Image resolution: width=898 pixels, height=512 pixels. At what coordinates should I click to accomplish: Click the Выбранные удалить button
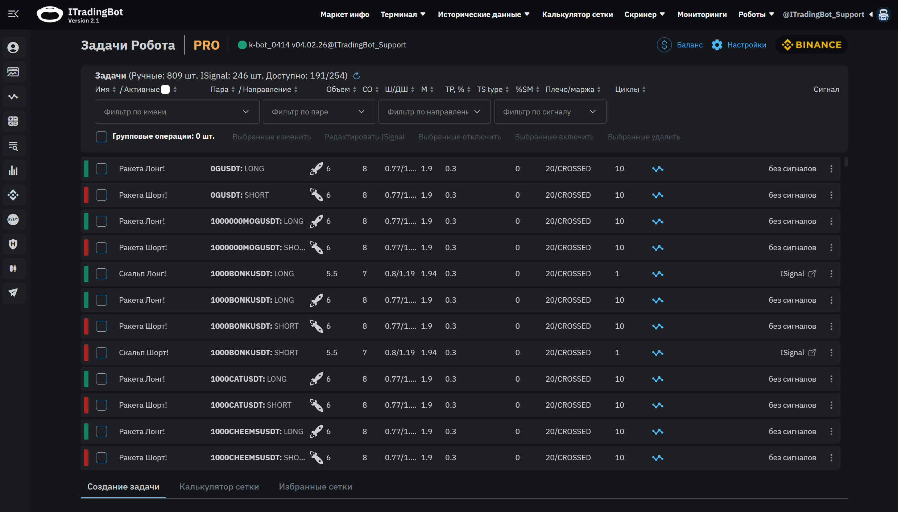(x=644, y=137)
